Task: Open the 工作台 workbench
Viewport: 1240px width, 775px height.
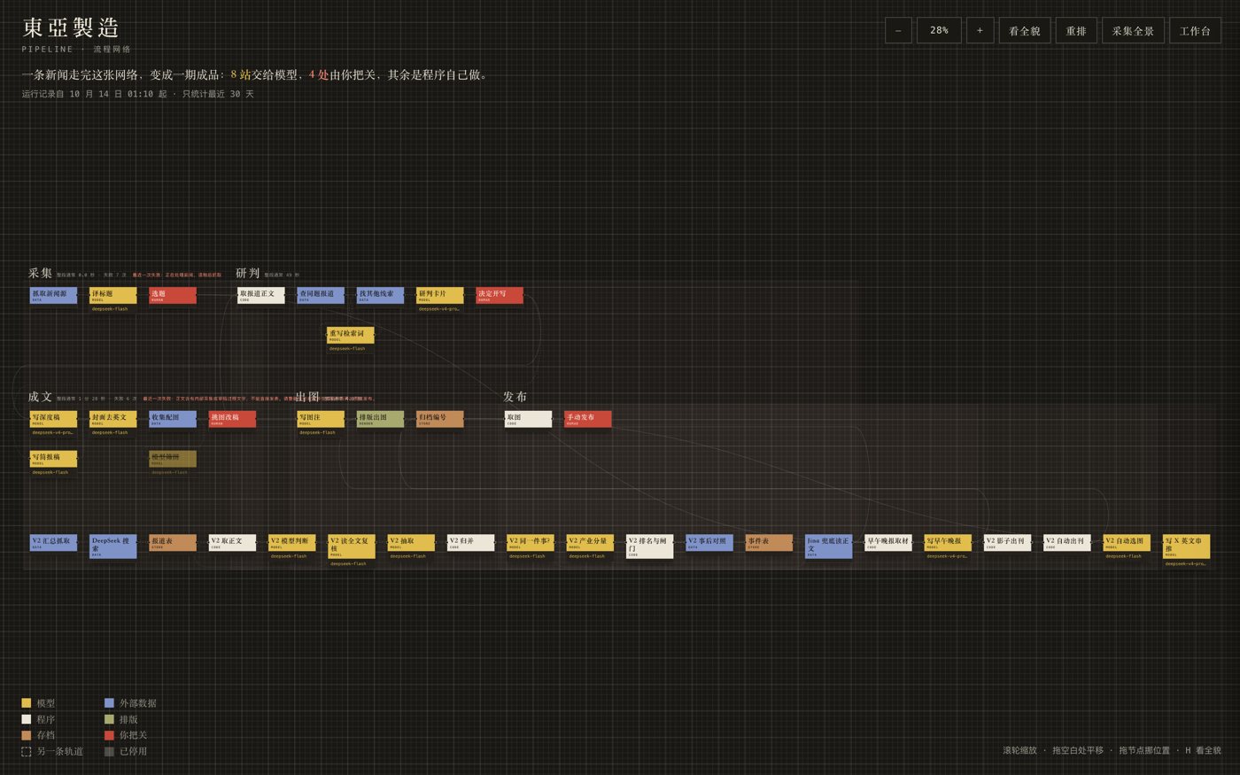Action: coord(1195,30)
